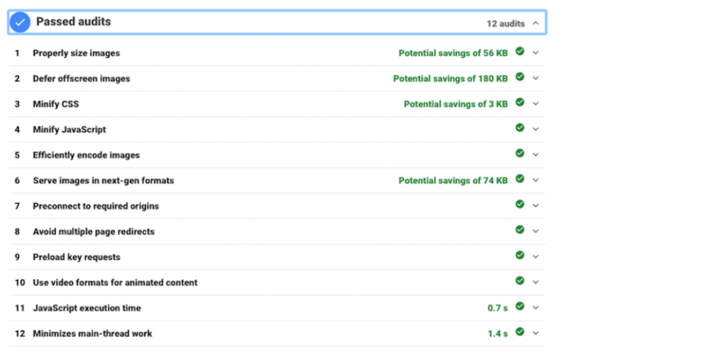
Task: Click green check for Avoid multiple page redirects
Action: [x=519, y=230]
